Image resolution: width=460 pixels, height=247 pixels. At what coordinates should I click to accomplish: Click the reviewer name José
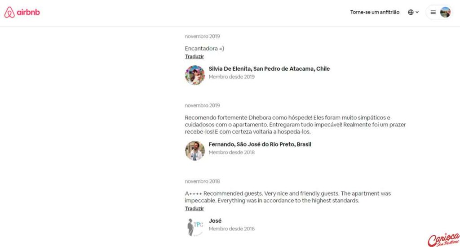tap(215, 220)
